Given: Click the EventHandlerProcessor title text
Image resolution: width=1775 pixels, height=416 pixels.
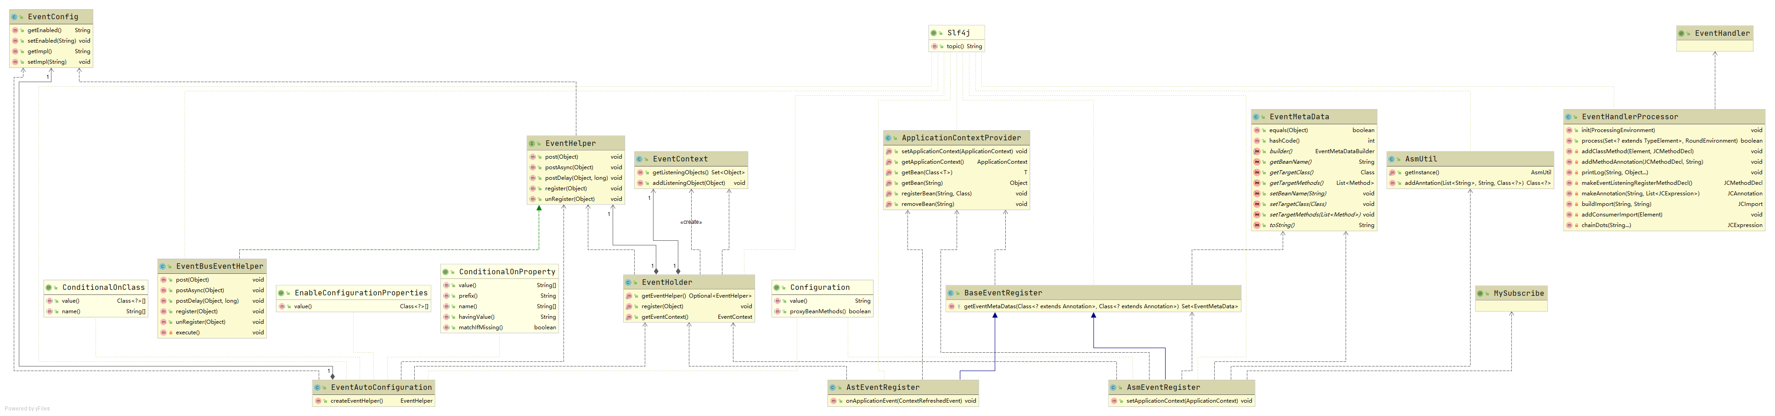Looking at the screenshot, I should coord(1629,117).
